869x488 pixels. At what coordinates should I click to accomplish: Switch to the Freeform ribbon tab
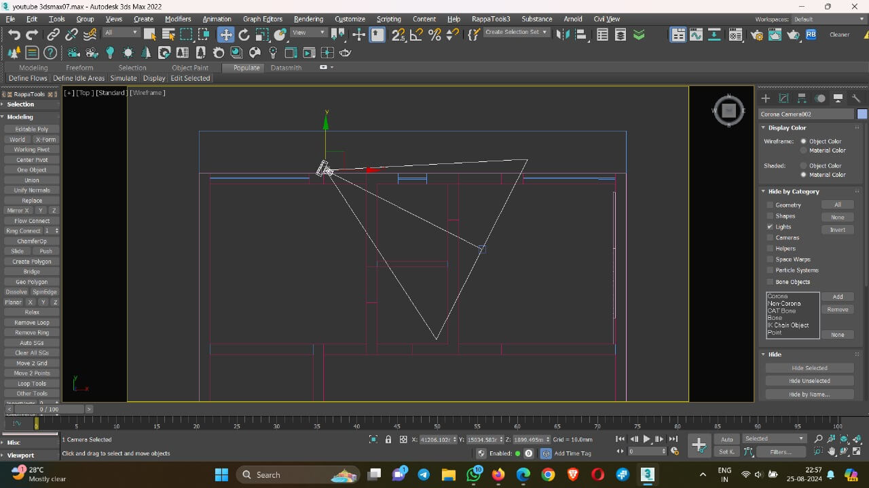pyautogui.click(x=79, y=68)
